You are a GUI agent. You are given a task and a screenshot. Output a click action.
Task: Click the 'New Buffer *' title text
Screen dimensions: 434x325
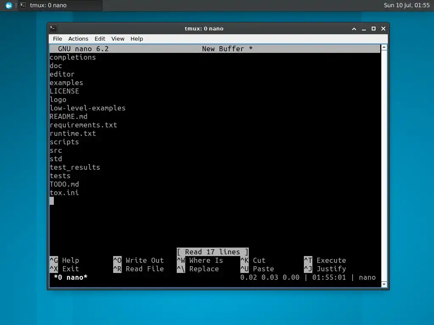227,49
